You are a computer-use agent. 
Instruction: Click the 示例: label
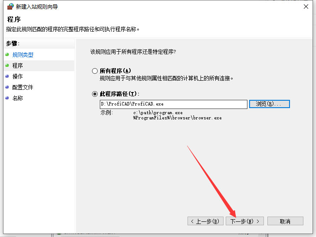107,113
